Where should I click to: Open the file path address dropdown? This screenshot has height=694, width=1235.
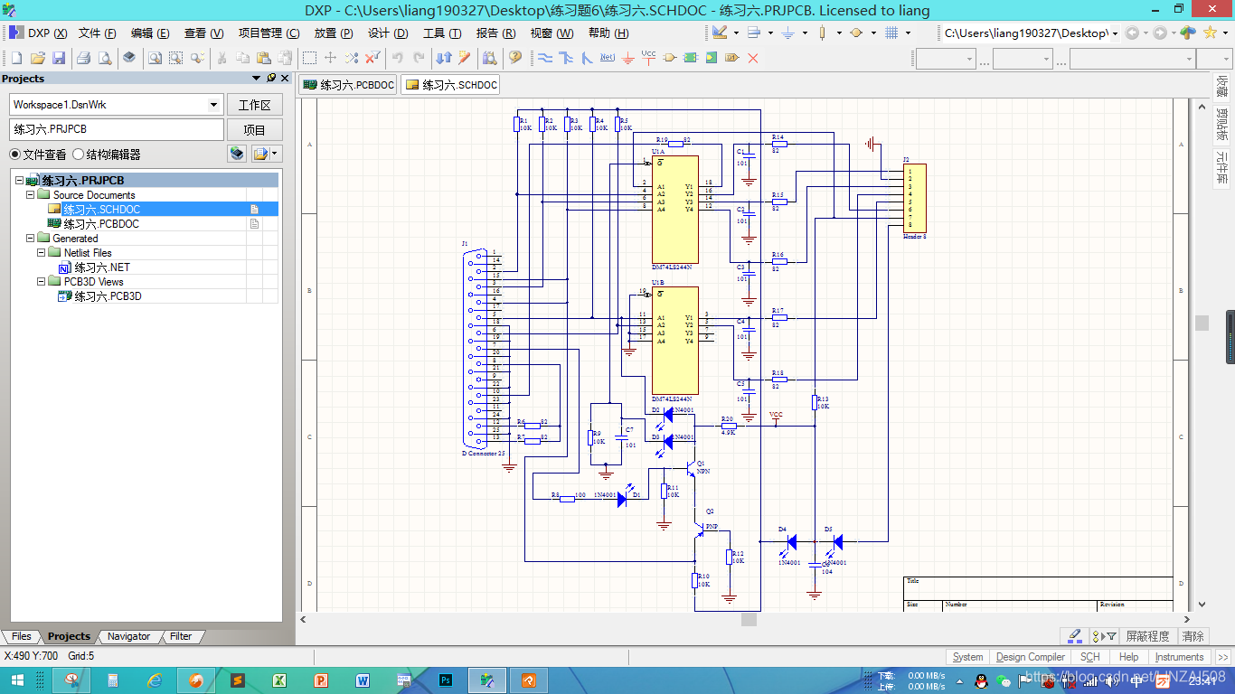(1116, 33)
